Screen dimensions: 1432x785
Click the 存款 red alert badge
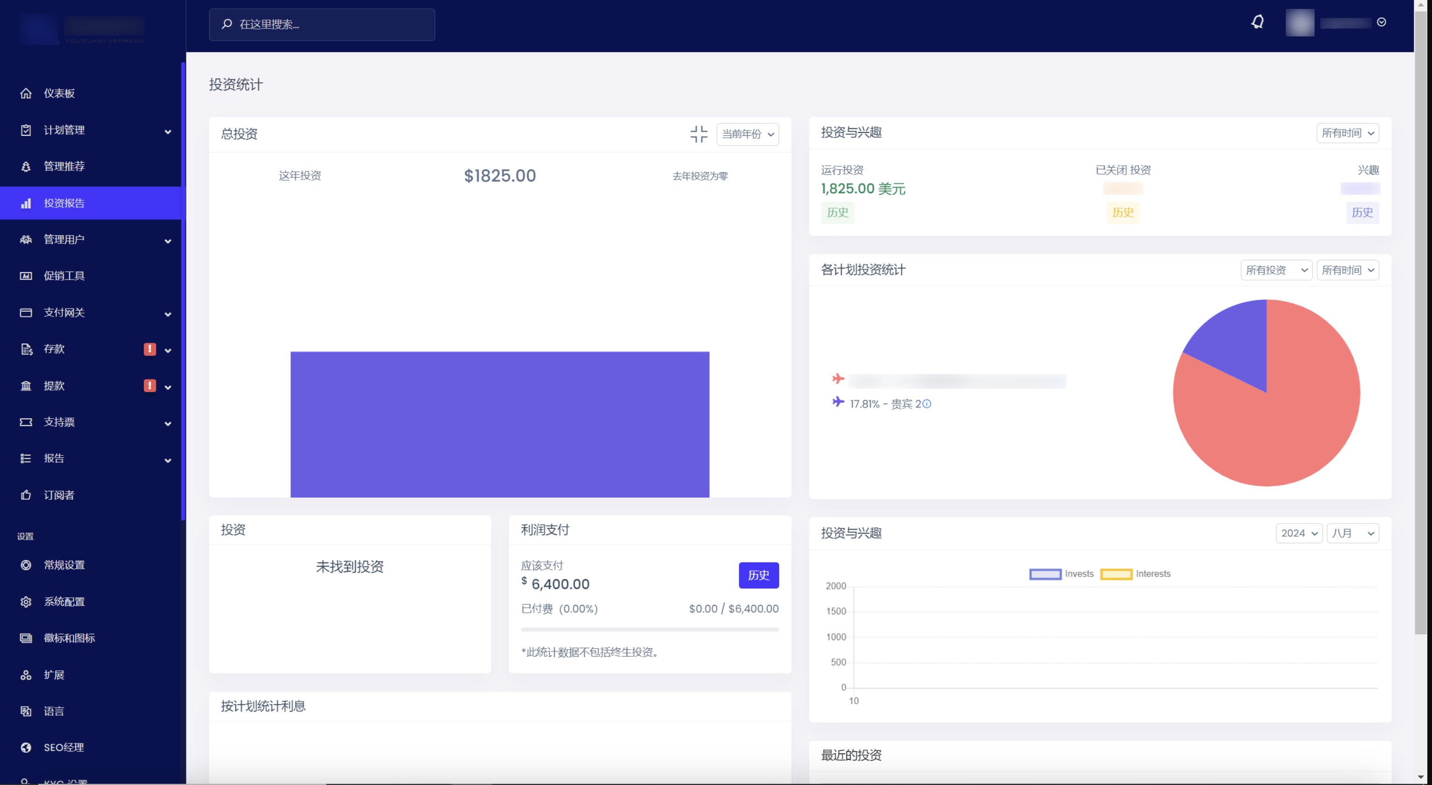click(x=149, y=349)
